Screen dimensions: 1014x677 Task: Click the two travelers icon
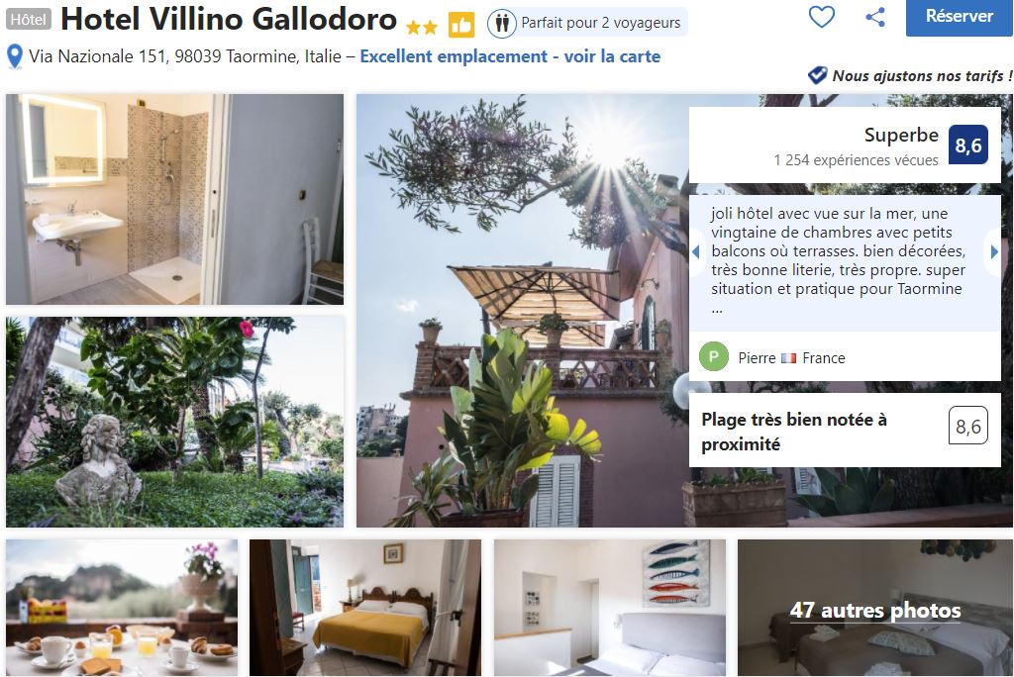(501, 24)
